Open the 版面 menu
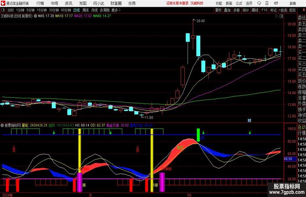This screenshot has width=306, height=197. [229, 4]
